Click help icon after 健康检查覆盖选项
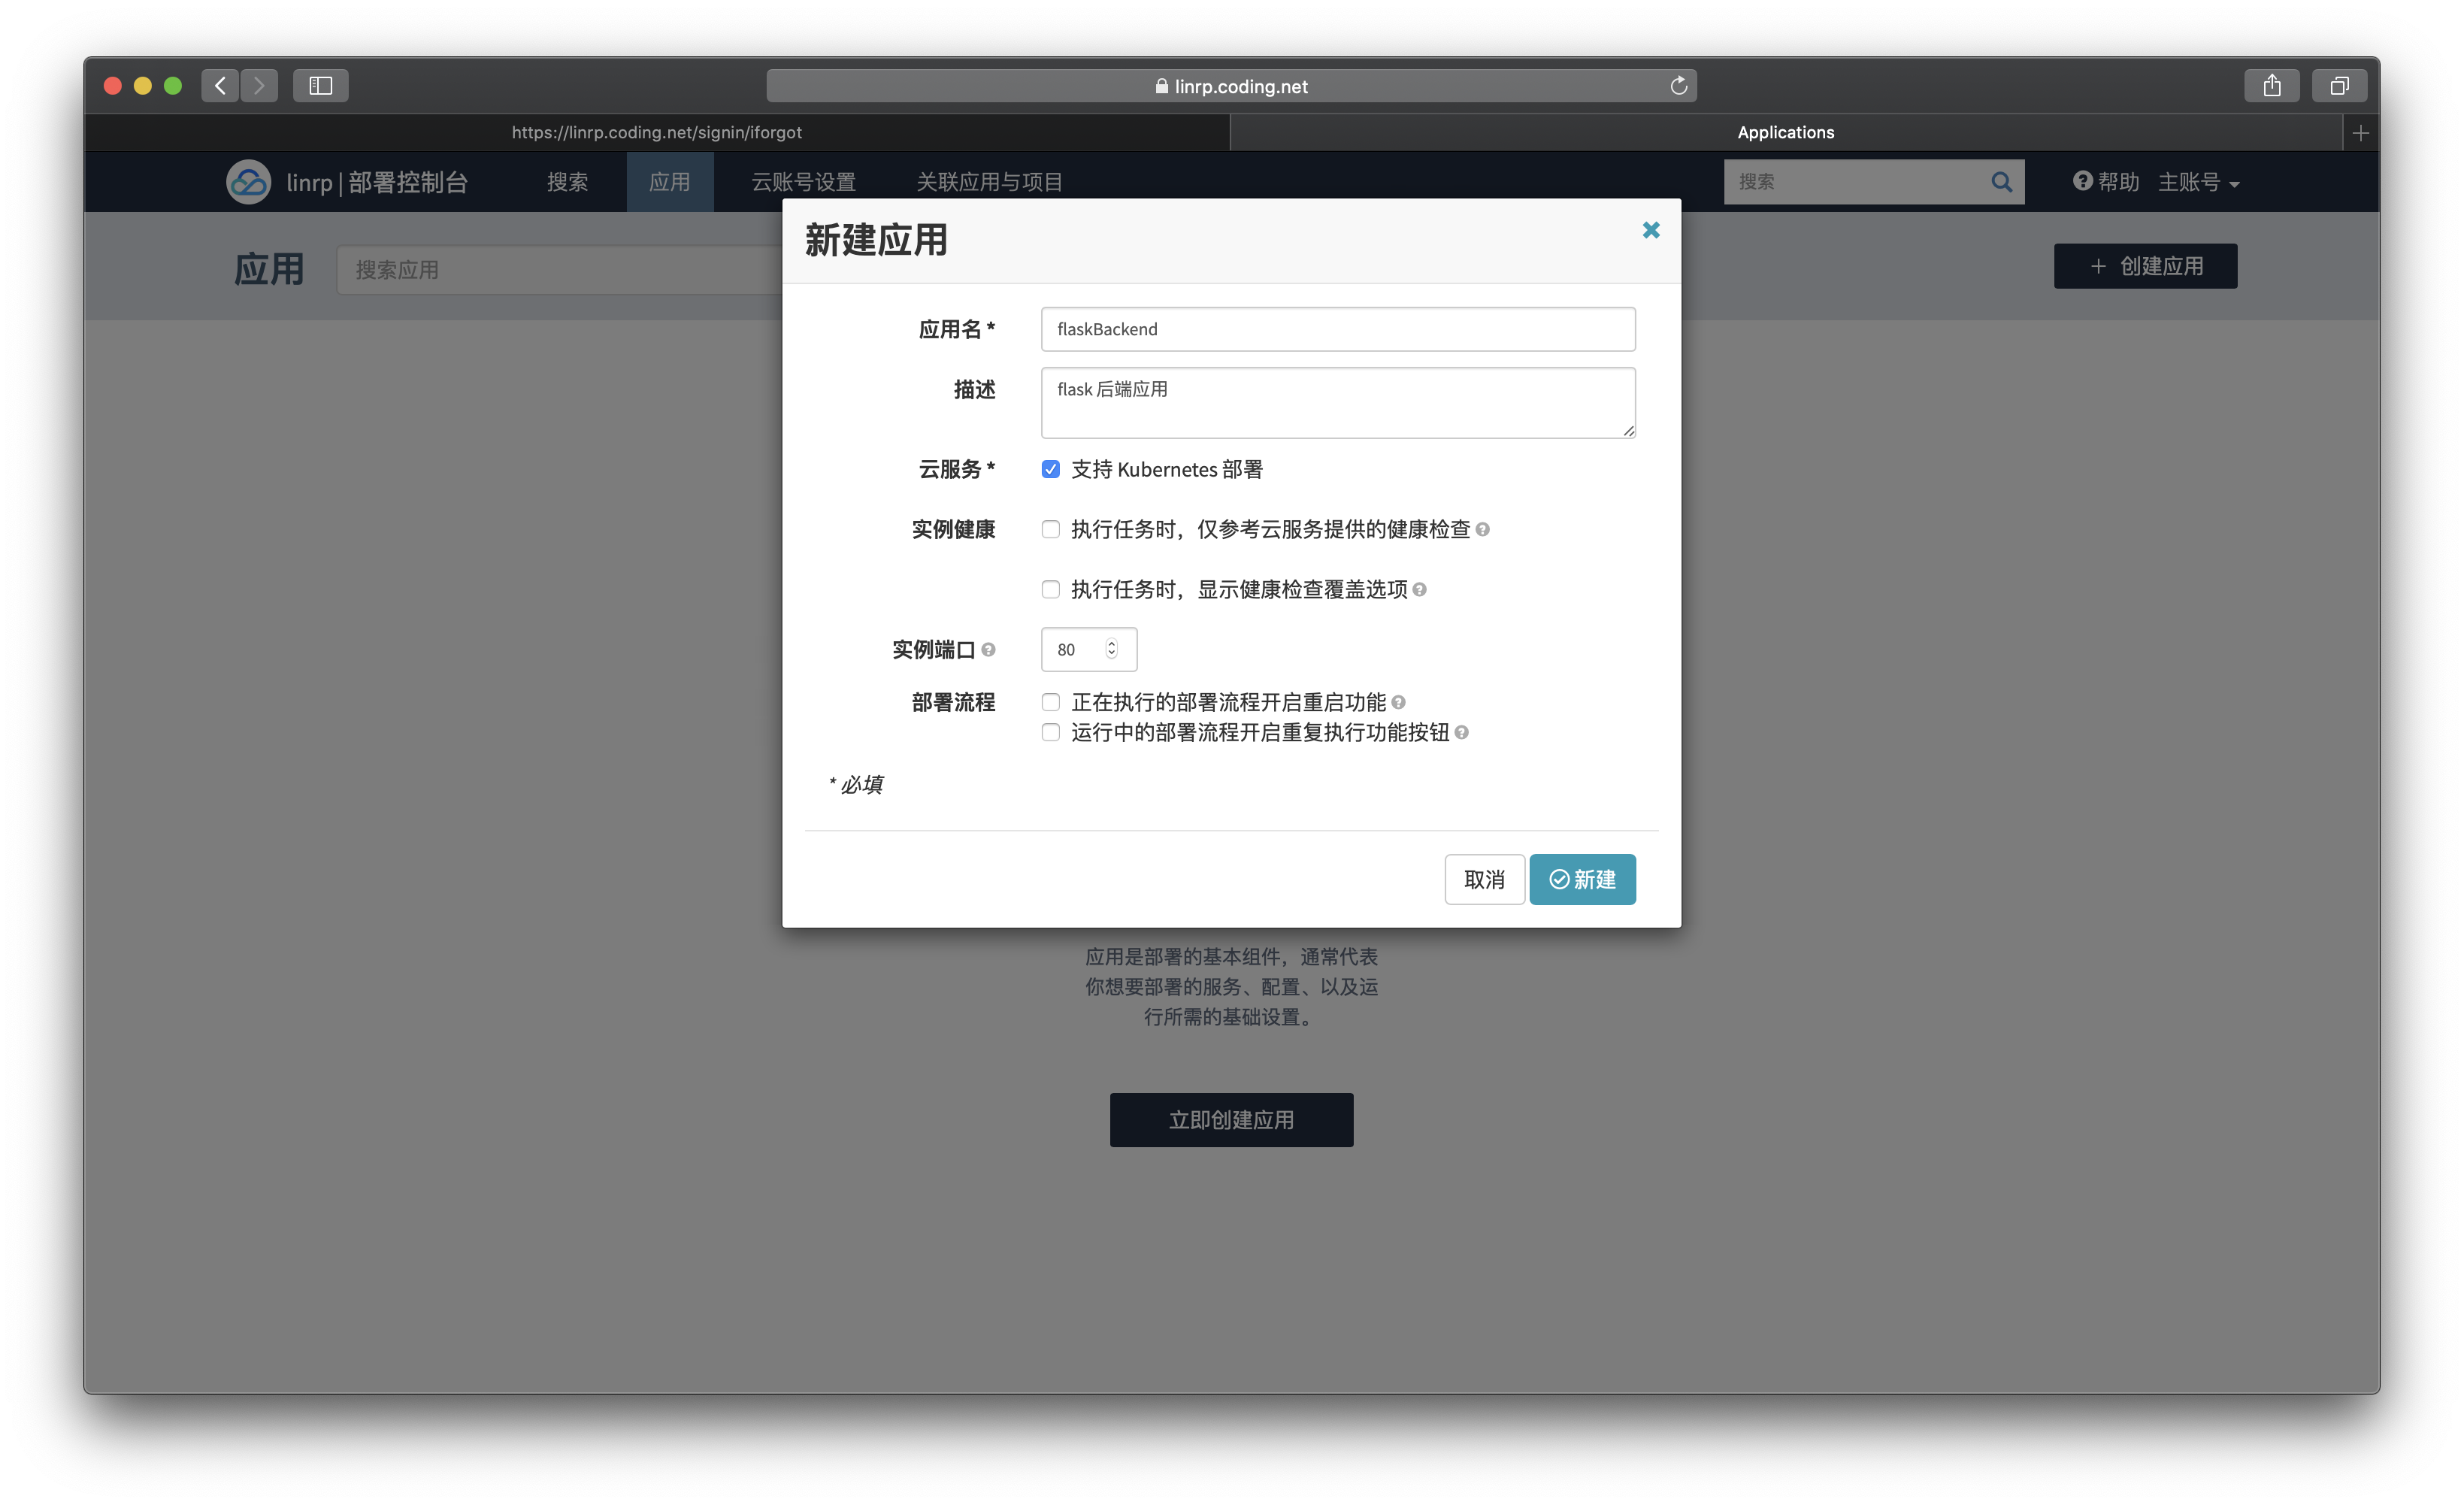 (1419, 590)
